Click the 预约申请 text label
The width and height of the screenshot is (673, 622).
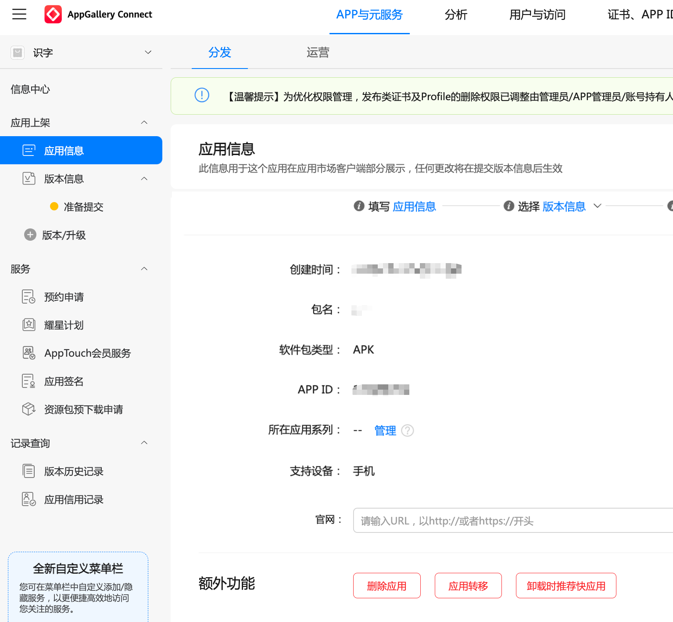tap(64, 297)
